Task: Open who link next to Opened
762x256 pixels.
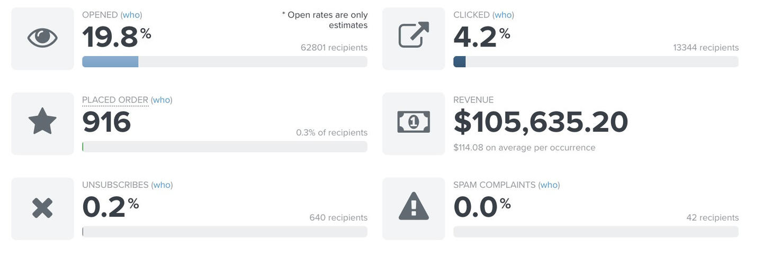Action: pos(131,15)
